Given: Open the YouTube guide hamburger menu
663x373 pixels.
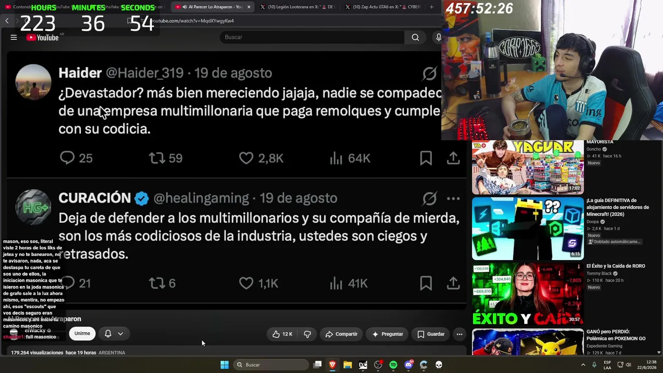Looking at the screenshot, I should click(14, 37).
